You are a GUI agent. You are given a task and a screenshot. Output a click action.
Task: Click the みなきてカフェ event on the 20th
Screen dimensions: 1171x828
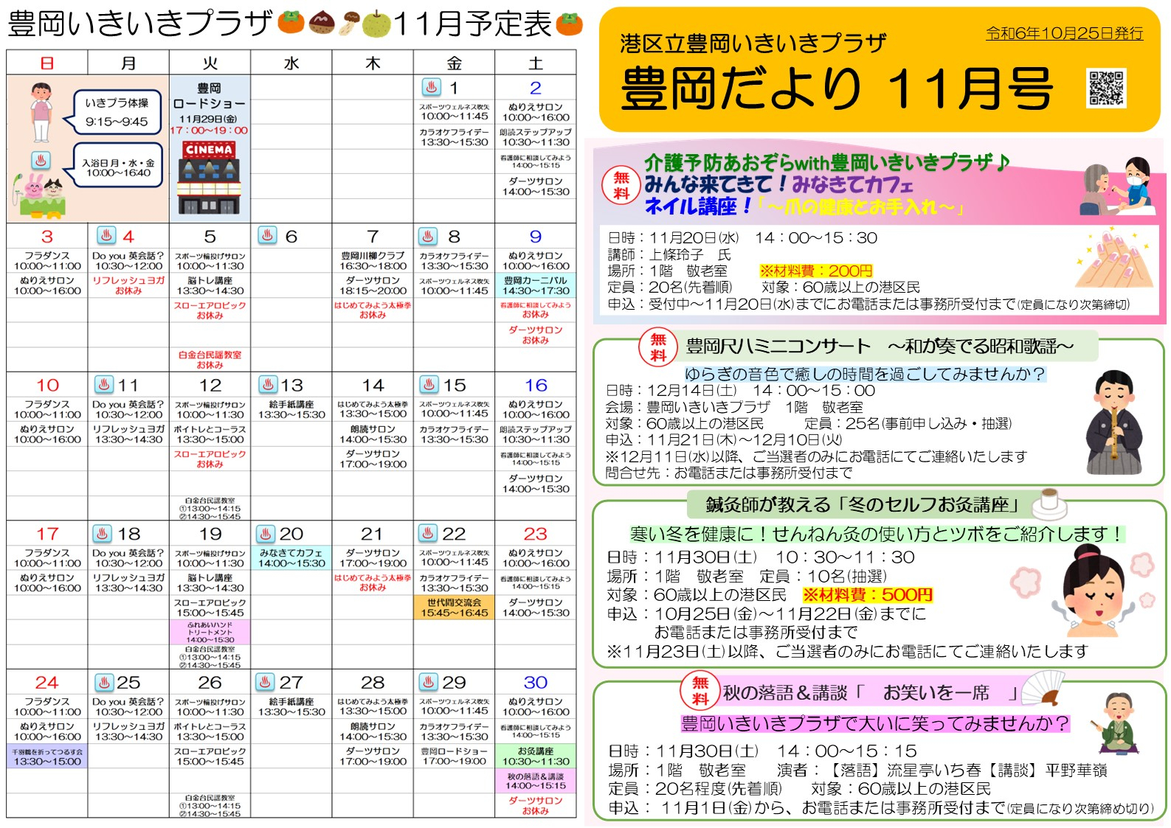(291, 558)
